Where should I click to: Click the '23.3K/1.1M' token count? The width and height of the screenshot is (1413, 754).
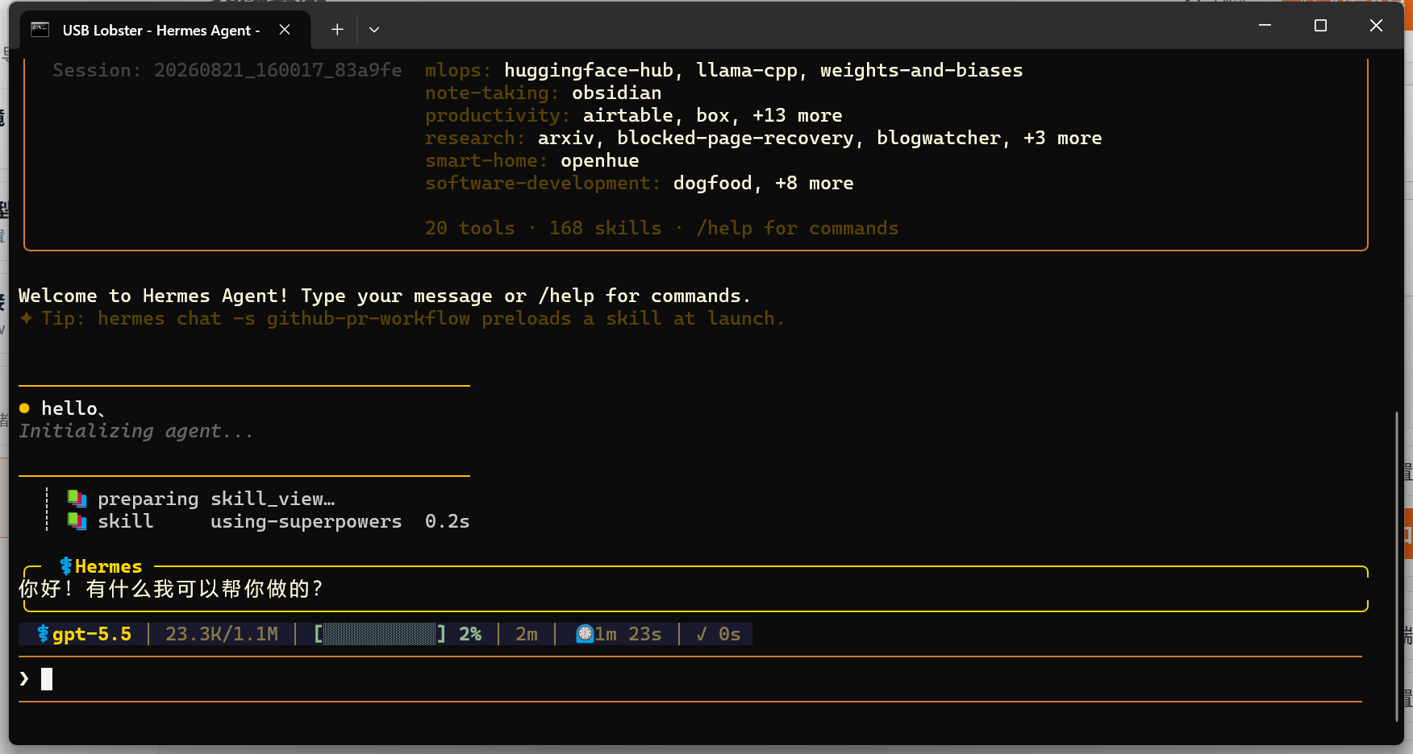222,634
